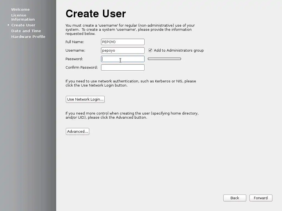The width and height of the screenshot is (282, 211).
Task: Click the arrow marker beside Create User
Action: click(8, 25)
